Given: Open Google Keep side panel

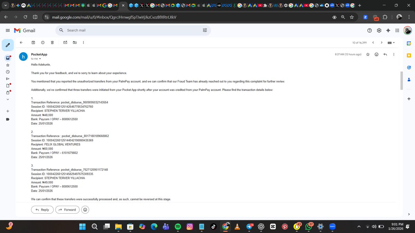Looking at the screenshot, I should pos(409,55).
